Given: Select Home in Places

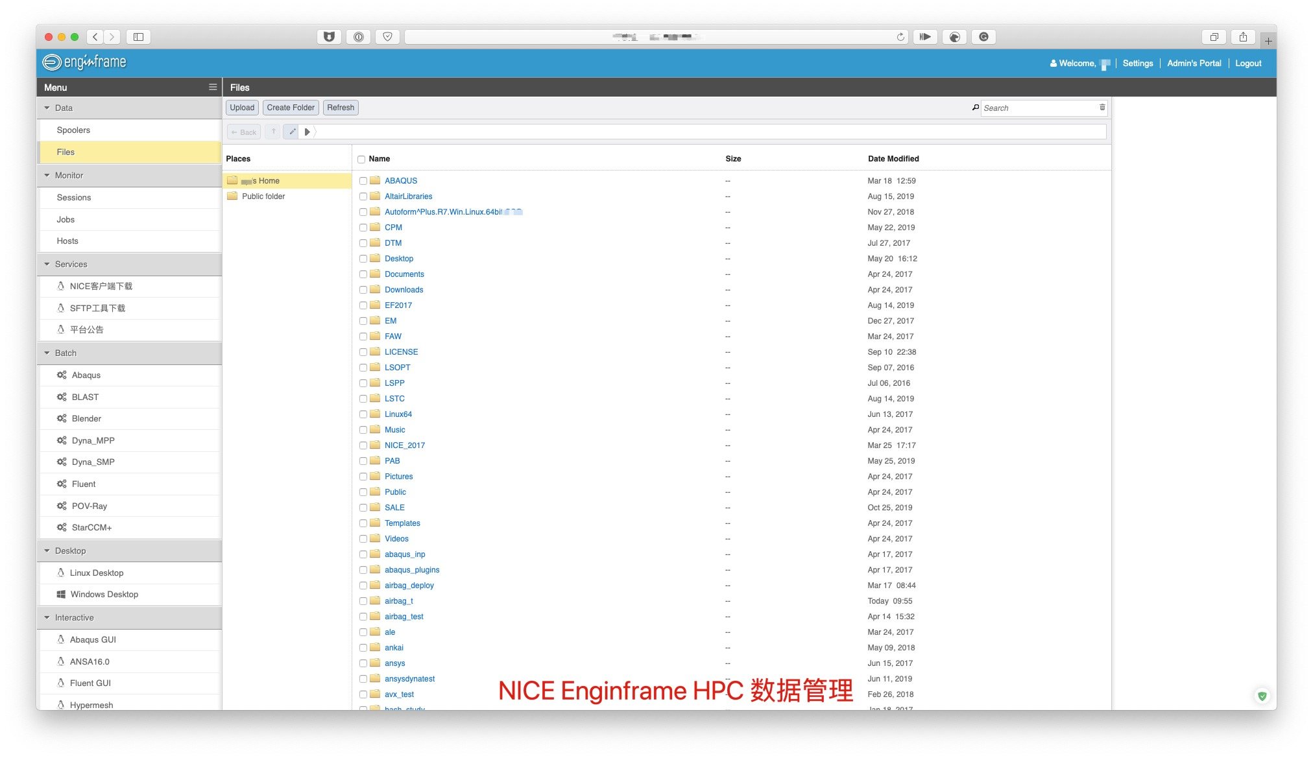Looking at the screenshot, I should pos(287,180).
